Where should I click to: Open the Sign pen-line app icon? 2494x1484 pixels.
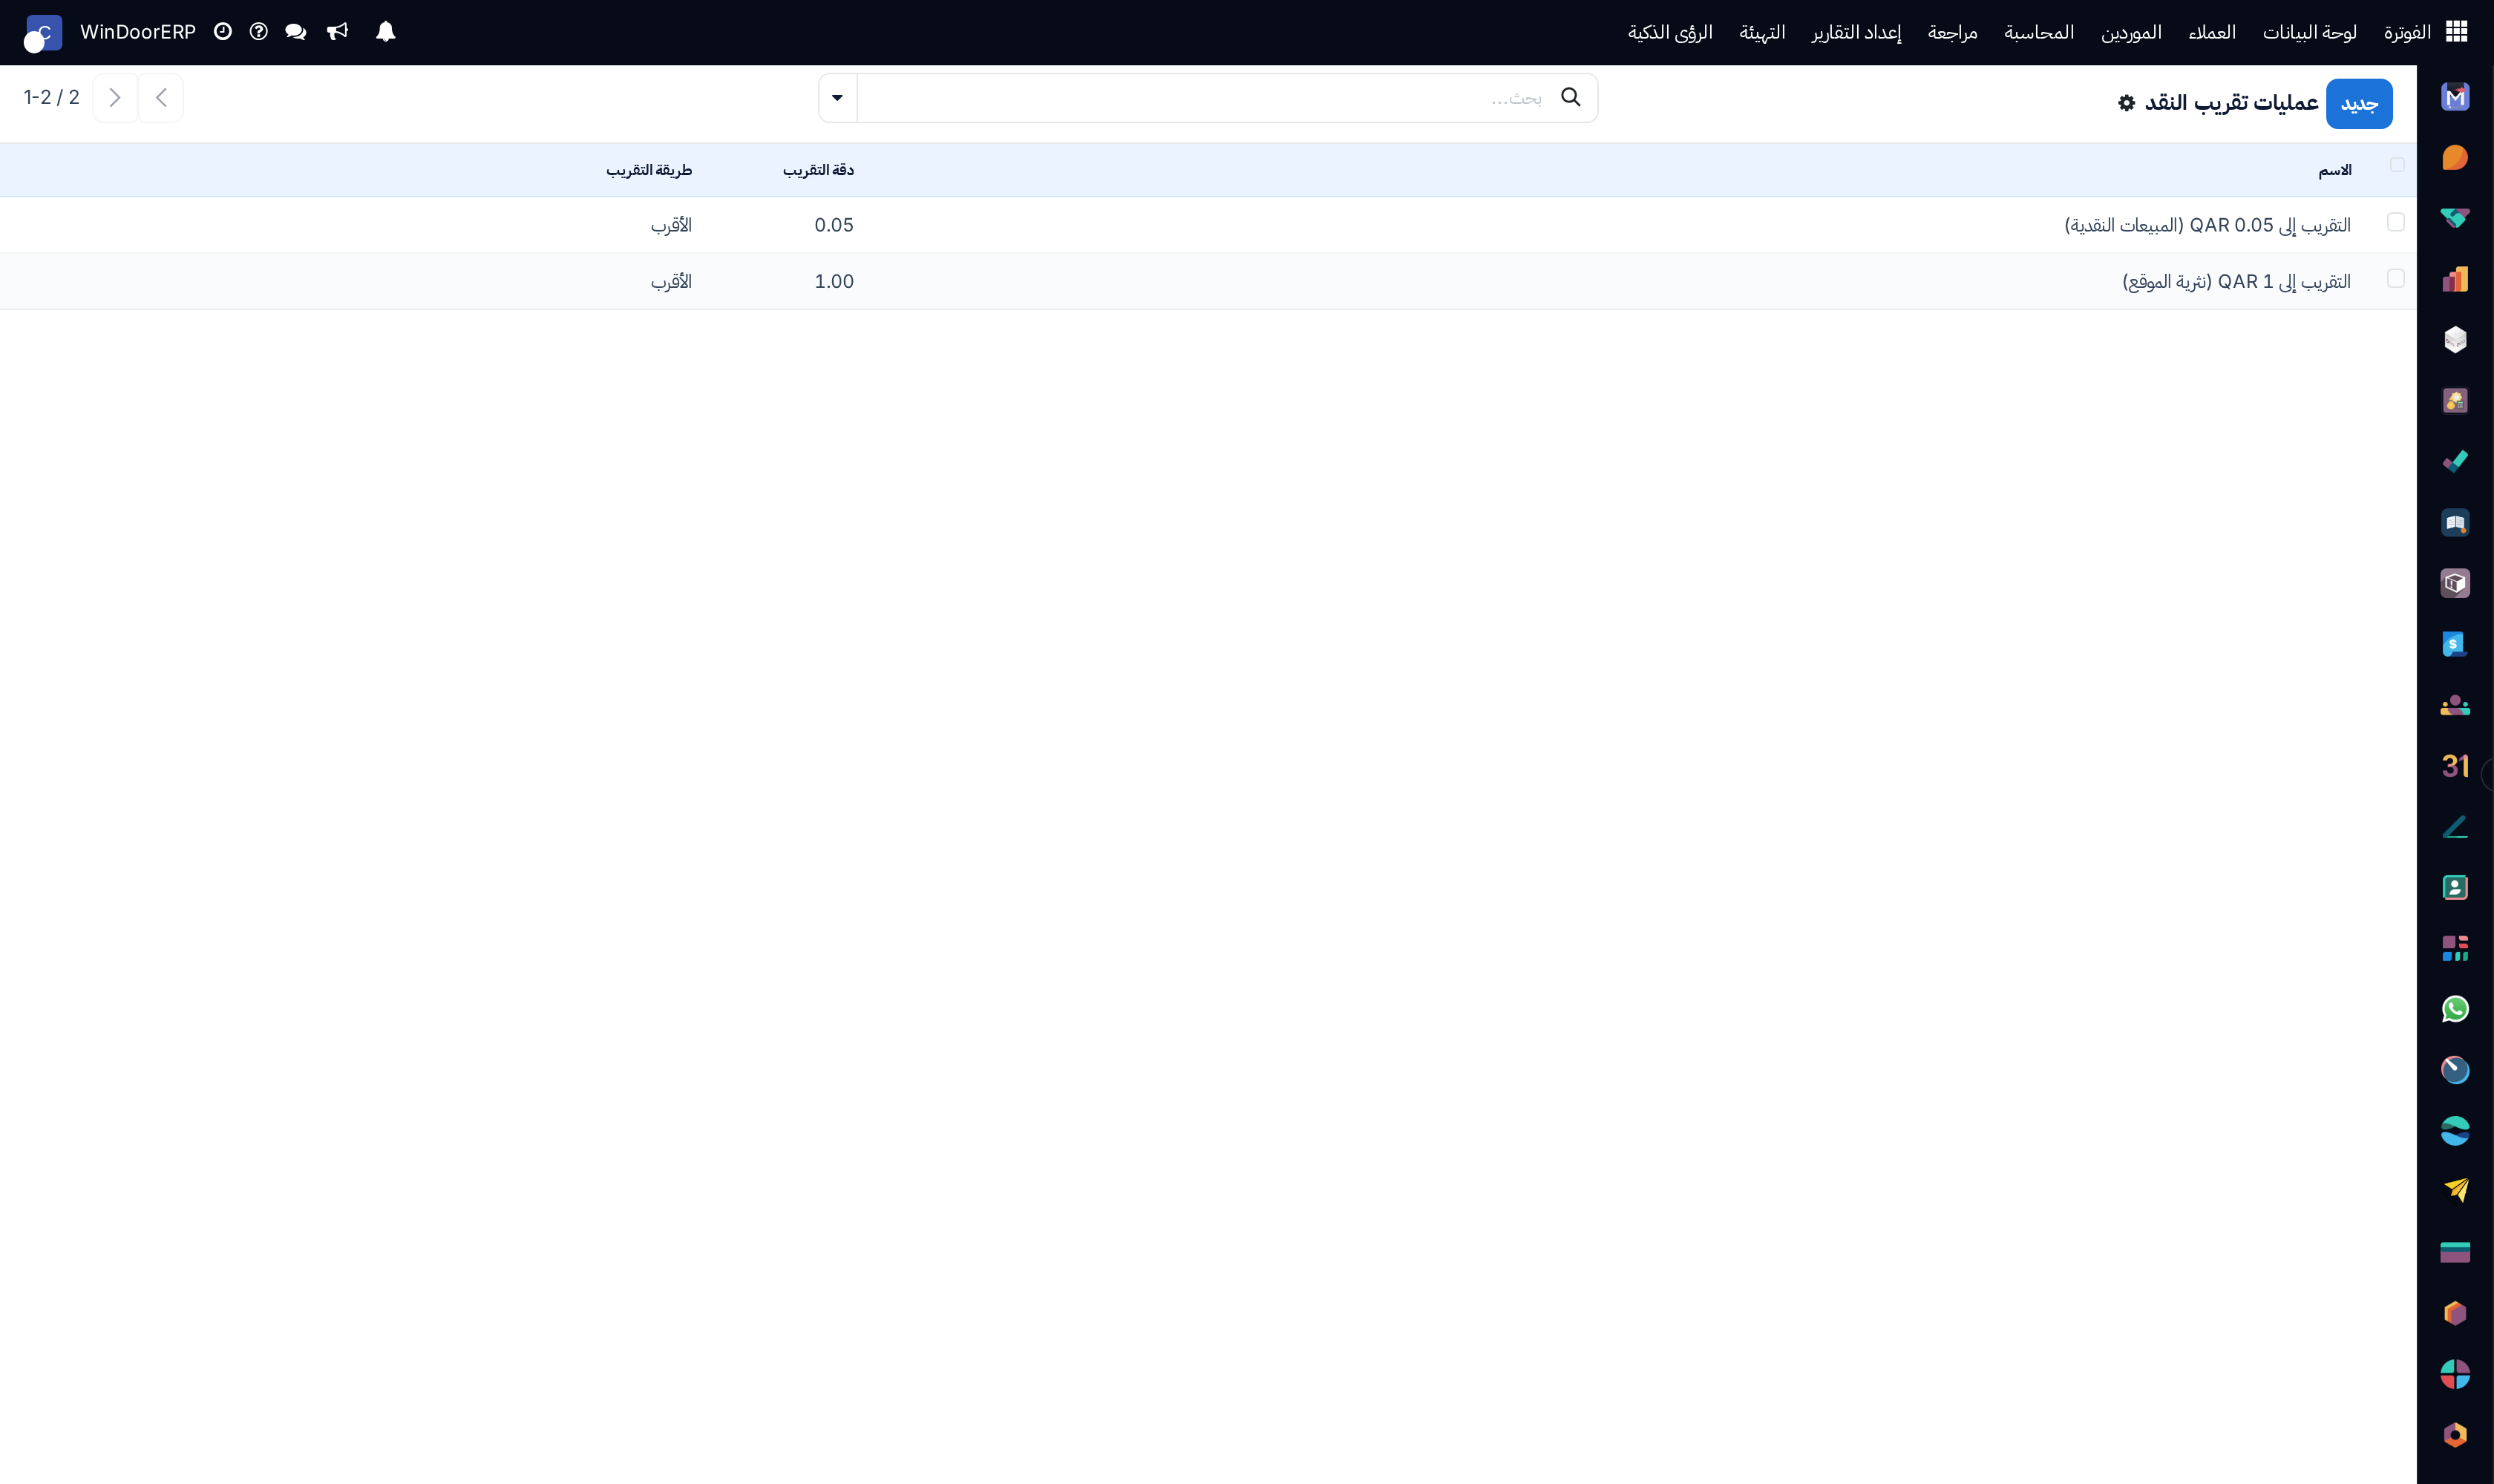[2455, 827]
